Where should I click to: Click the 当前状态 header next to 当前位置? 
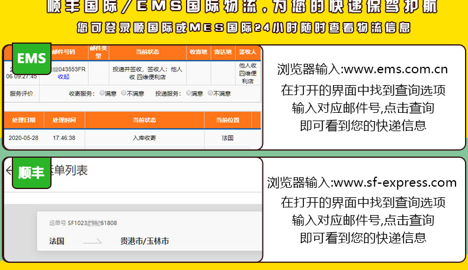[x=145, y=121]
